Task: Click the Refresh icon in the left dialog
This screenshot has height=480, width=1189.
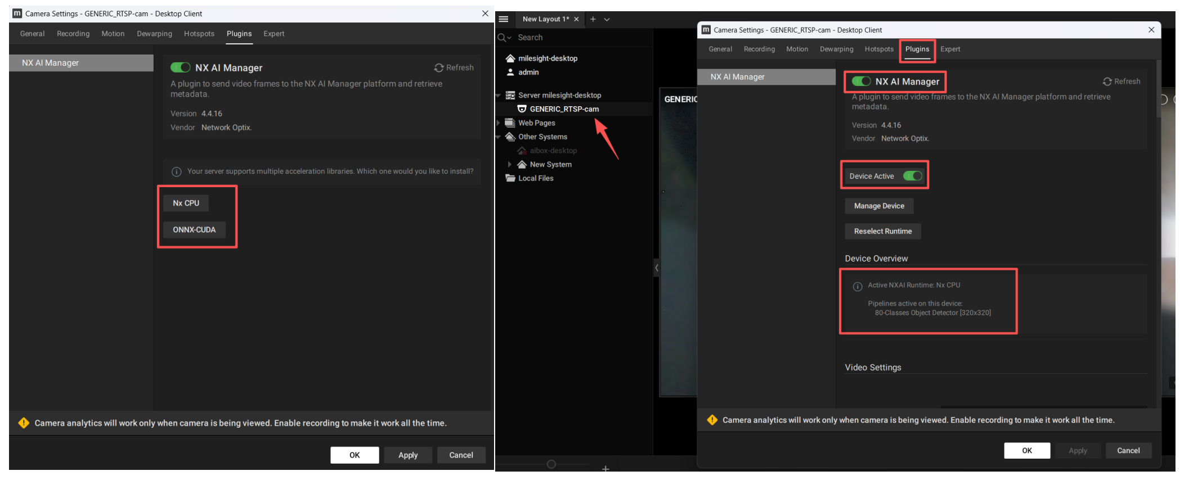Action: point(439,67)
